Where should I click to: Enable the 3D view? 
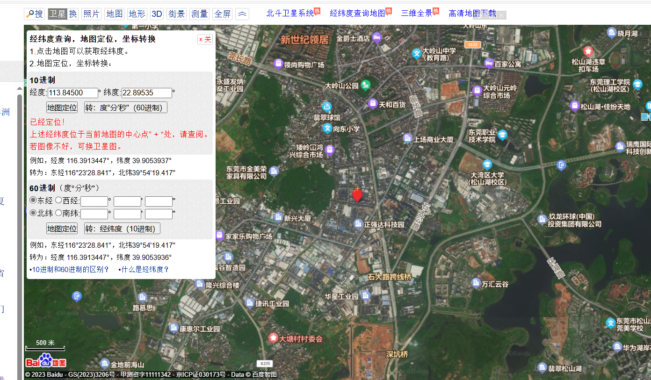pyautogui.click(x=157, y=14)
